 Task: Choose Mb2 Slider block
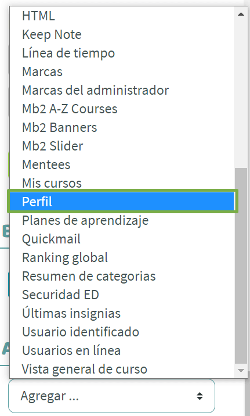point(122,146)
